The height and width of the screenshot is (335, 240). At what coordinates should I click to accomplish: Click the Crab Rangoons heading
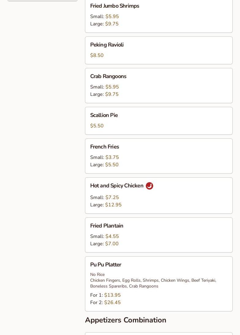[x=108, y=77]
